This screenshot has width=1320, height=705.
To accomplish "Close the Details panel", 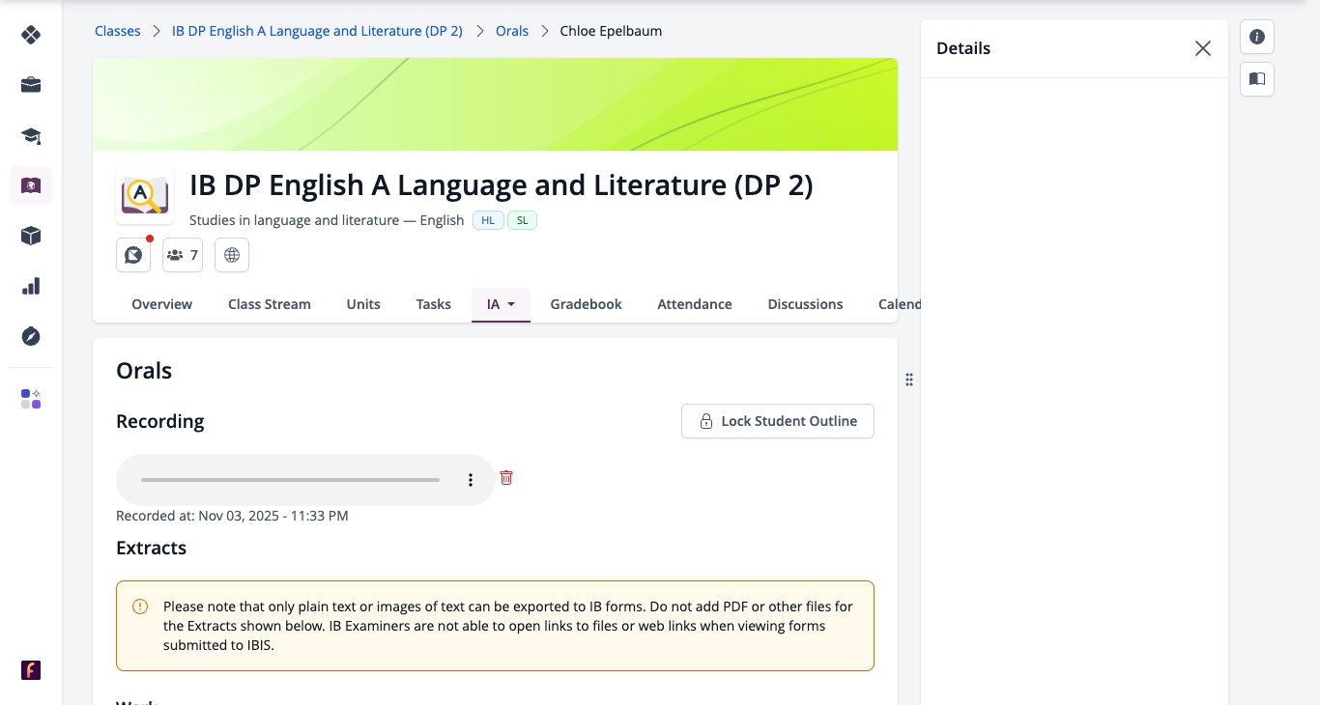I will click(1203, 48).
